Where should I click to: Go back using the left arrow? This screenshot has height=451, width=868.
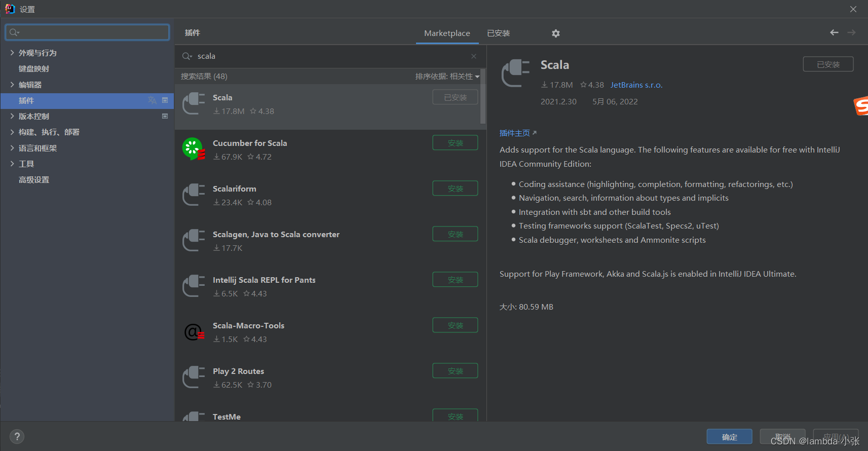point(834,32)
